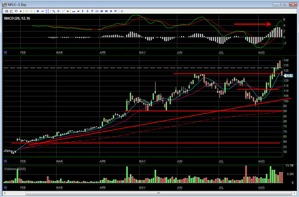The width and height of the screenshot is (299, 197).
Task: Click the first toolbar chart settings icon
Action: tap(6, 11)
